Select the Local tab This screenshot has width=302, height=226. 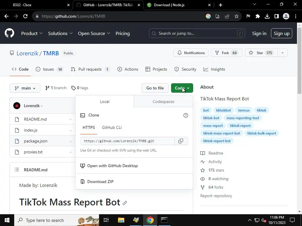click(105, 102)
